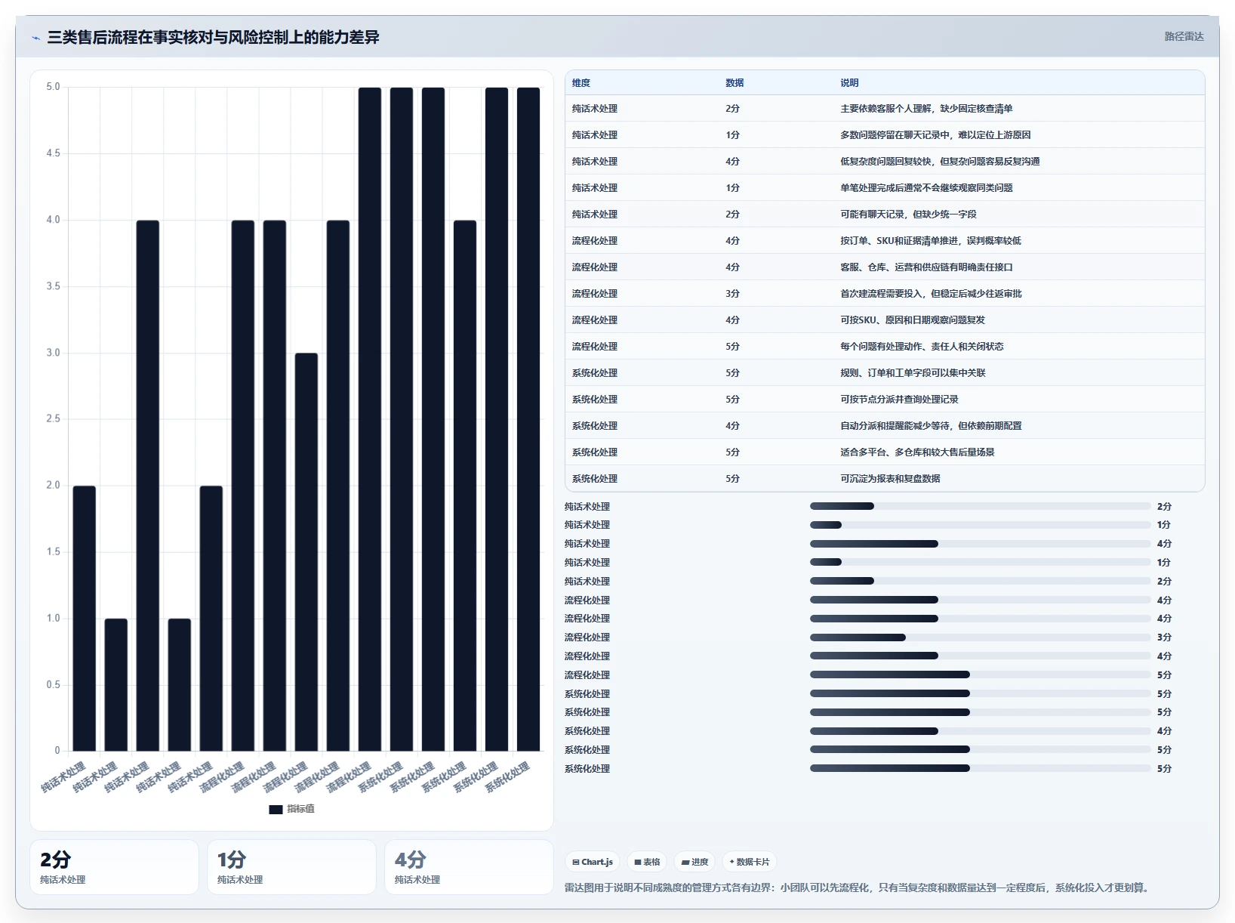The width and height of the screenshot is (1235, 923).
Task: Click the footer note starting with 雷达图用于说明
Action: pos(859,887)
